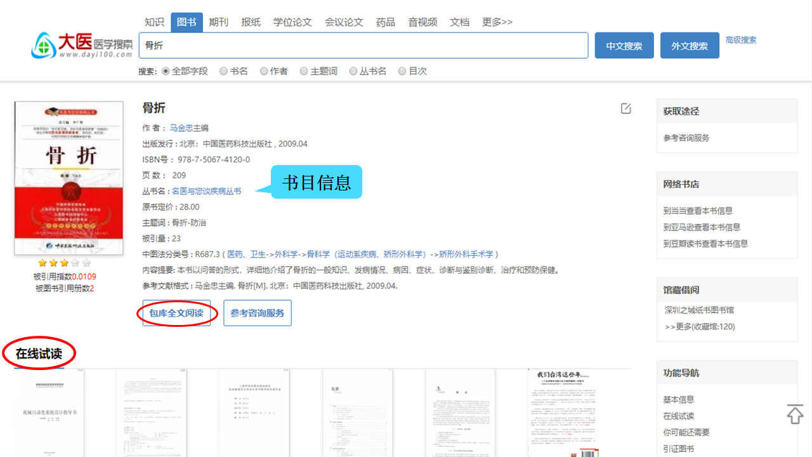Click the Dayi medical search logo
Viewport: 812px width, 457px height.
coord(82,45)
